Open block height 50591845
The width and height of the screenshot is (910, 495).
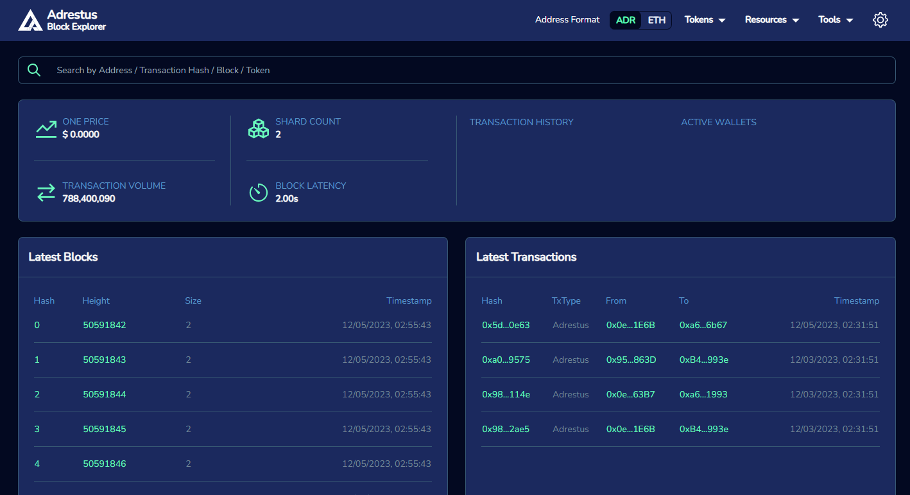pyautogui.click(x=105, y=429)
